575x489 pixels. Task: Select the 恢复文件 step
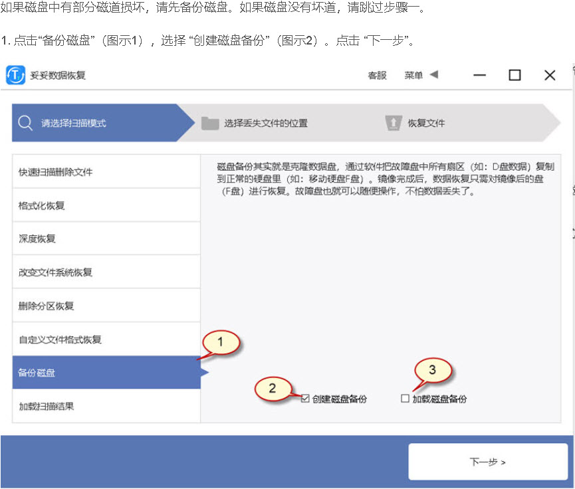(x=426, y=123)
